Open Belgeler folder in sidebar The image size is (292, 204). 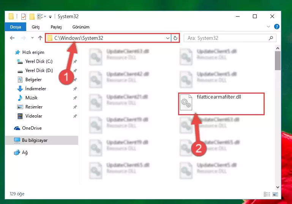33,80
